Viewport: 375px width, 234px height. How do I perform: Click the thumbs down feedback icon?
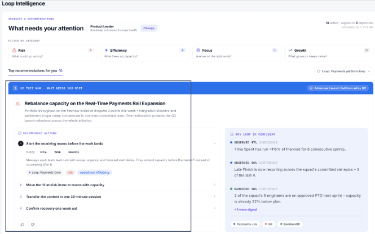point(33,224)
